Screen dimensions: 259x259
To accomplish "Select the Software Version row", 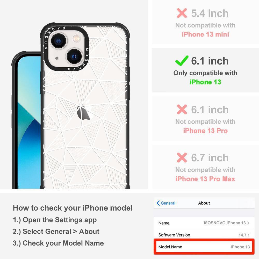I will click(x=204, y=235).
